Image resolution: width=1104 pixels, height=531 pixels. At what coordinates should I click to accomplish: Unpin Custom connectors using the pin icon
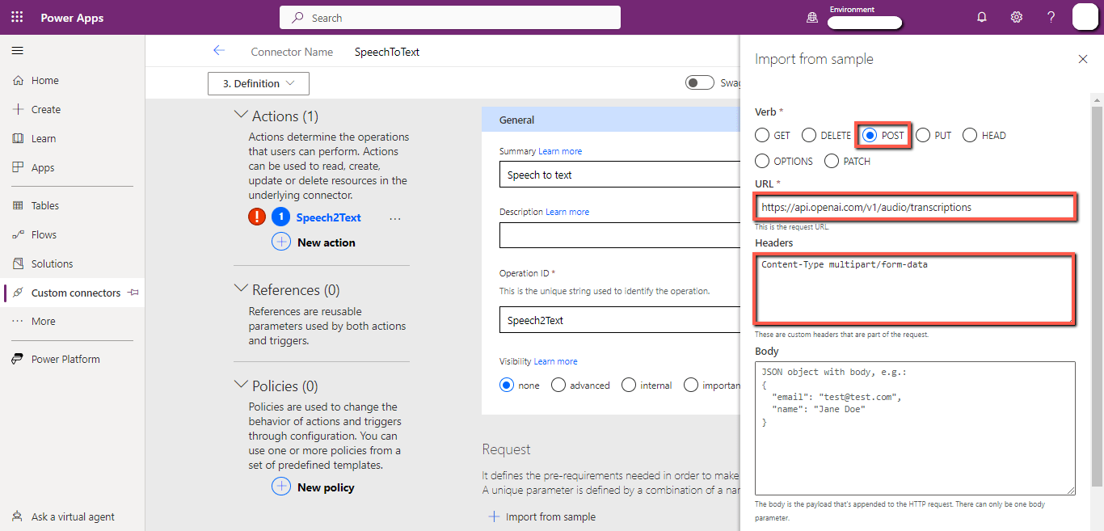[x=133, y=293]
